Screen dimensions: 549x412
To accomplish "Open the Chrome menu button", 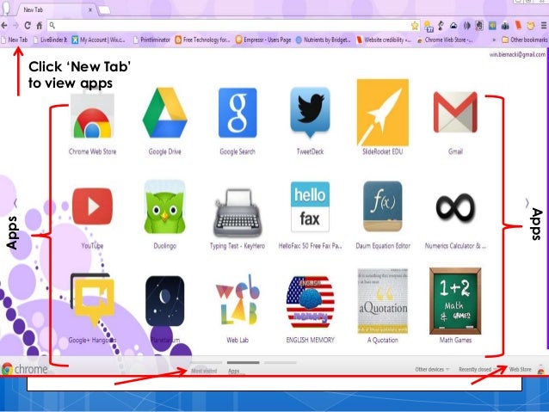I will tap(544, 26).
